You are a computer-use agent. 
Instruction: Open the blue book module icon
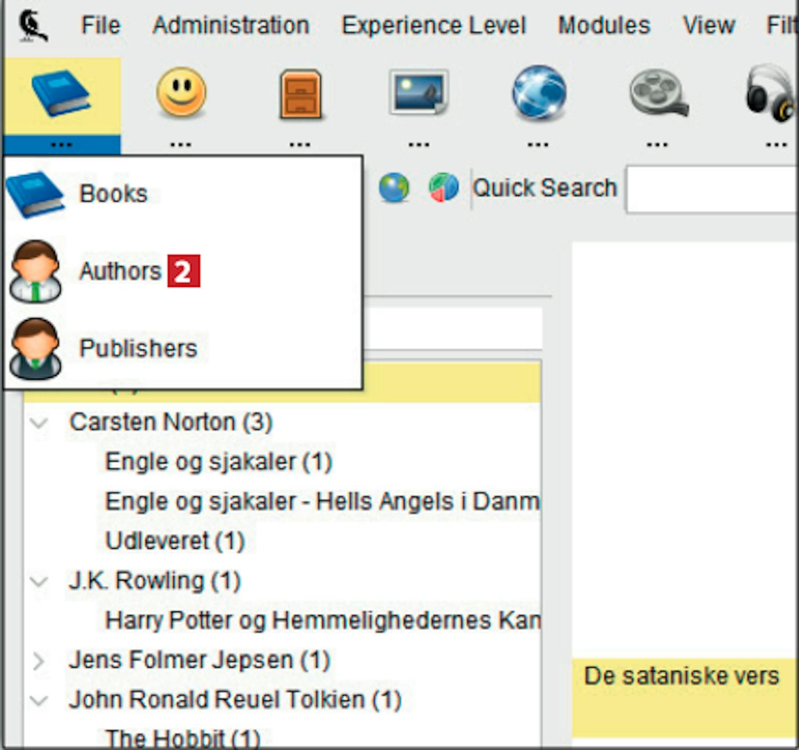pos(61,93)
